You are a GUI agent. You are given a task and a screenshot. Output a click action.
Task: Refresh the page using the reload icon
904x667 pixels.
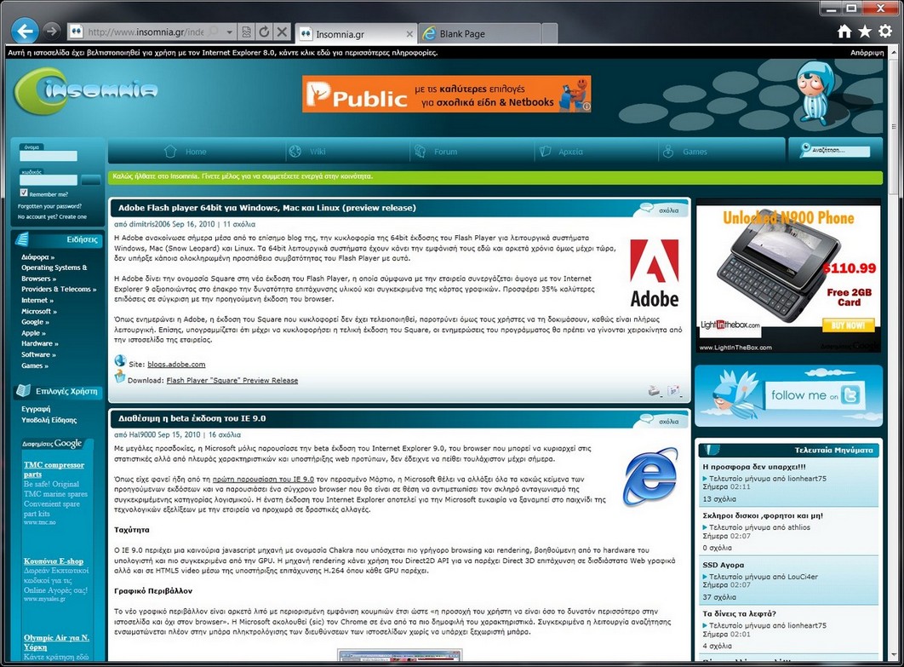pyautogui.click(x=264, y=32)
